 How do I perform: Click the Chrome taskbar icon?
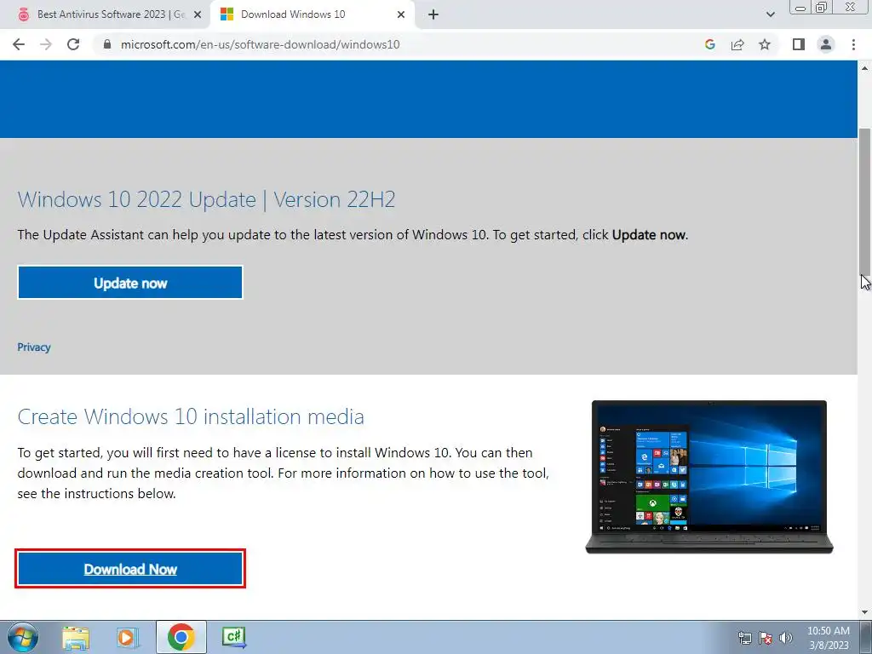[181, 637]
